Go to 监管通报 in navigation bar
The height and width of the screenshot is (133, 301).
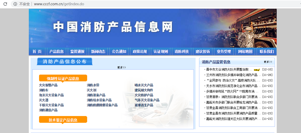click(77, 52)
